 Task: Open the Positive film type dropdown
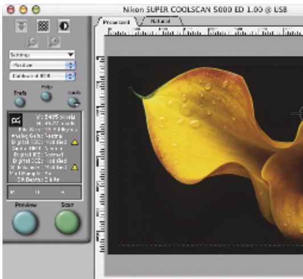tap(42, 65)
